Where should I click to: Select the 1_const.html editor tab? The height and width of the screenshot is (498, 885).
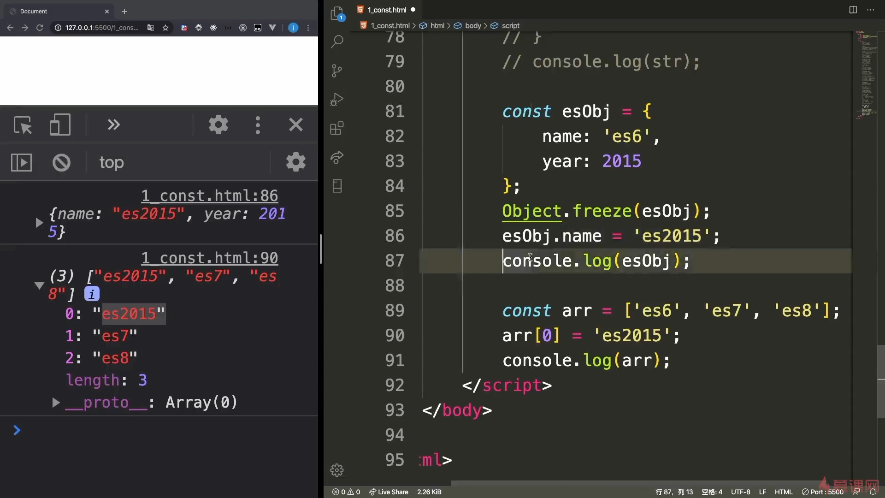386,10
